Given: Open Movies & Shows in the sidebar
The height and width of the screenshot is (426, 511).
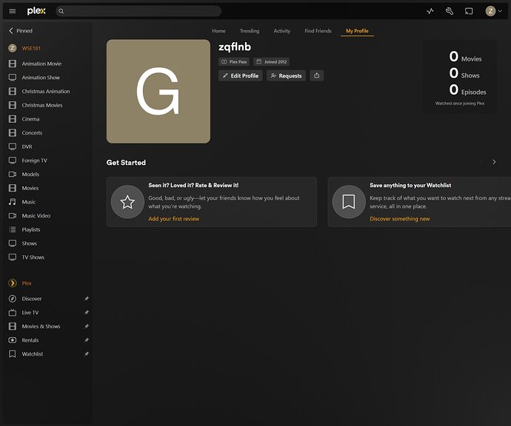Looking at the screenshot, I should click(x=42, y=326).
